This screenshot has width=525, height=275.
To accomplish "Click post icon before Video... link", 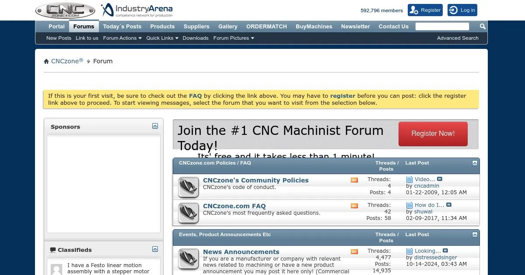I will tap(409, 179).
